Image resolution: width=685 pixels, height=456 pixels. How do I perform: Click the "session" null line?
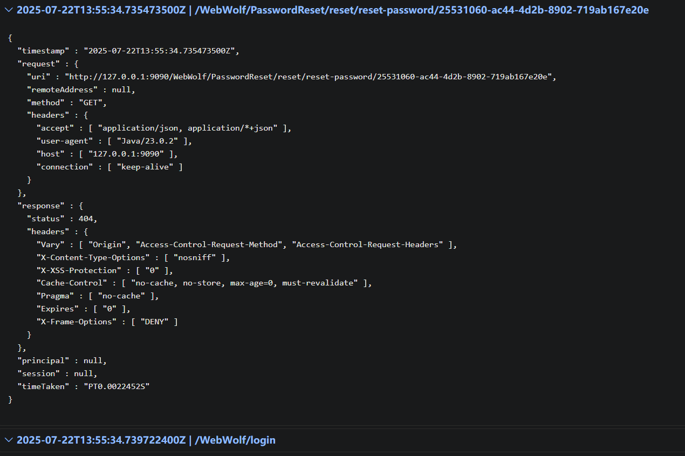(57, 373)
